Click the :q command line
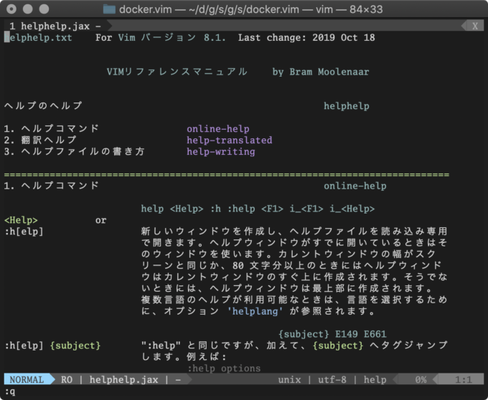The height and width of the screenshot is (400, 488). [x=10, y=391]
